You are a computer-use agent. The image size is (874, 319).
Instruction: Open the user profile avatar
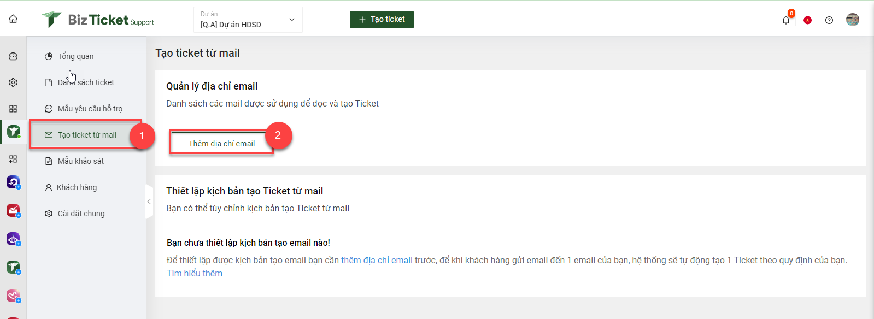pos(853,20)
